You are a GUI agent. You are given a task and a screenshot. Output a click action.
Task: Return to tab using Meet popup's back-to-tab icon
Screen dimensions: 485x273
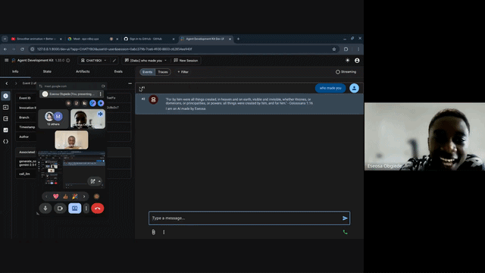103,86
